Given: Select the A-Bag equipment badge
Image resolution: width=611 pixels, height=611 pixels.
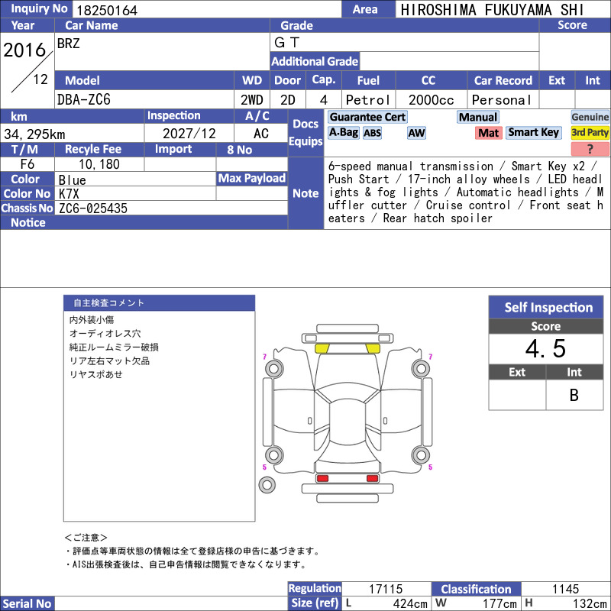Looking at the screenshot, I should pos(343,132).
